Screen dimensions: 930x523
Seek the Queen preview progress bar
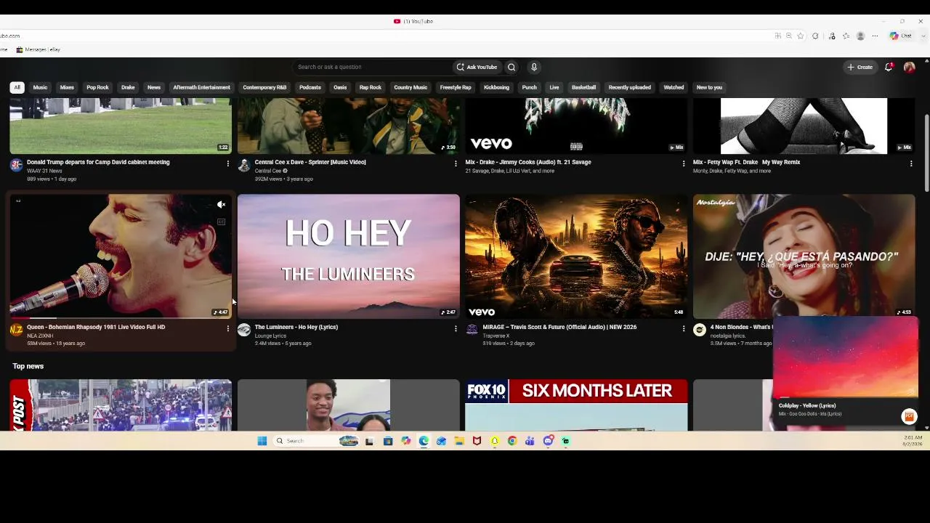coord(121,318)
